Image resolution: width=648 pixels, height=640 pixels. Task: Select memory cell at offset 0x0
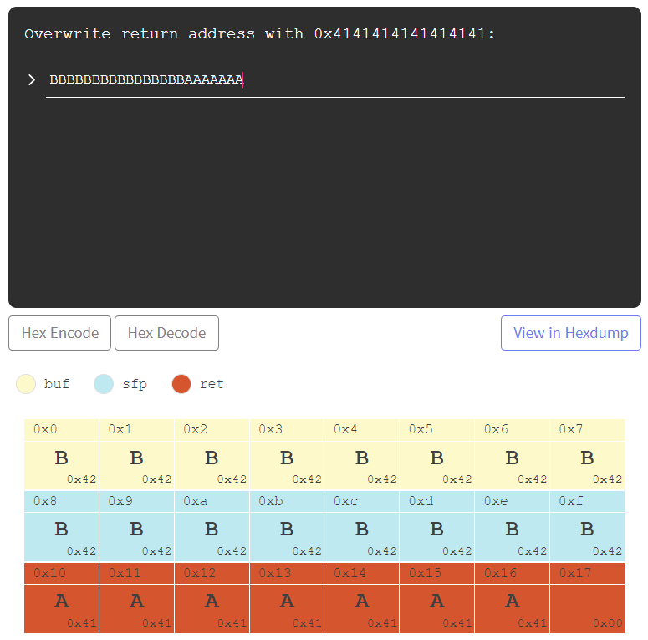point(61,454)
